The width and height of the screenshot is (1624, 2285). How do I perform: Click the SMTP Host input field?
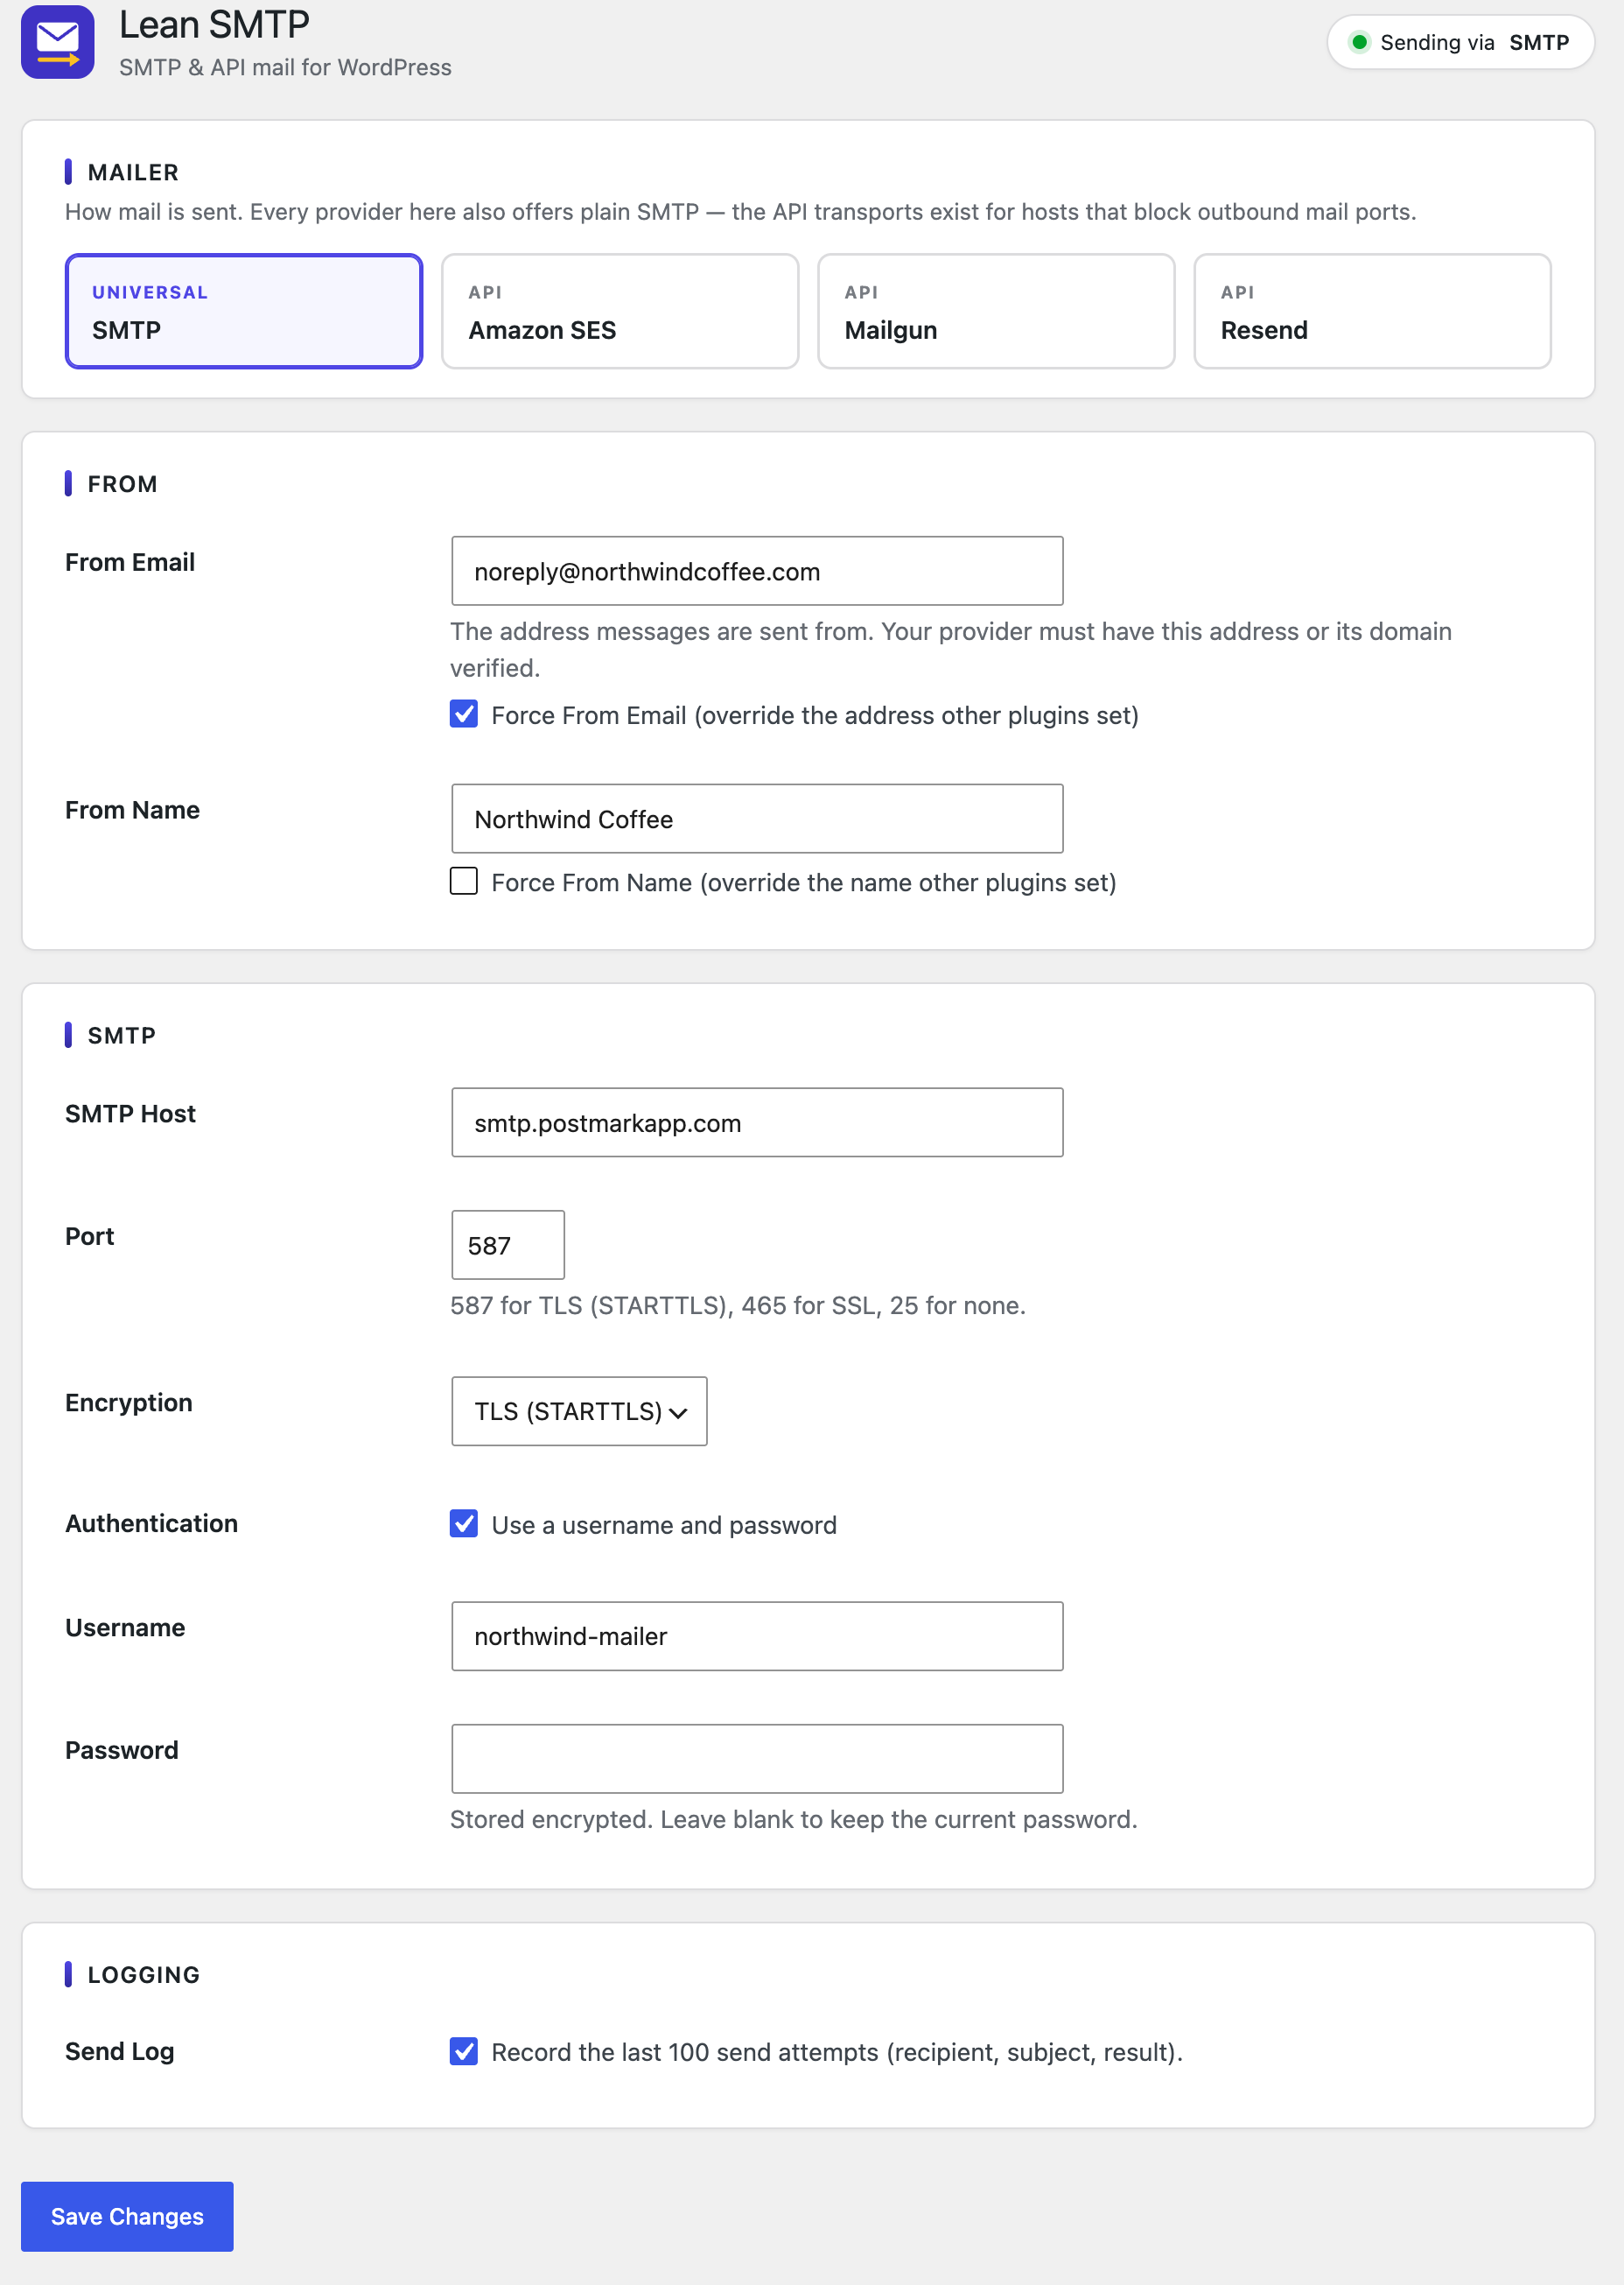[757, 1122]
